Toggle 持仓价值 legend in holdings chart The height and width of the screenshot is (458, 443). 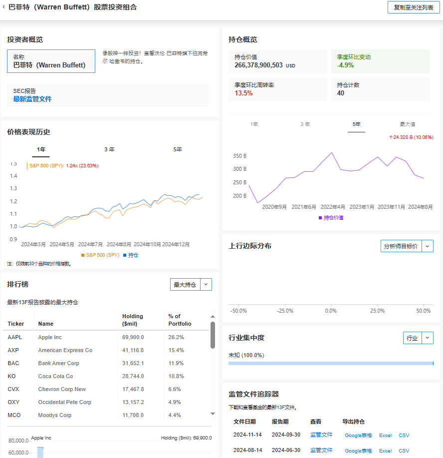331,218
